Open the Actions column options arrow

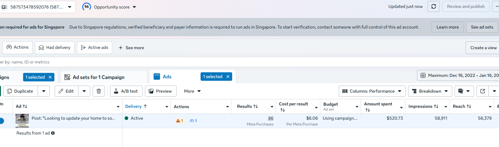point(228,107)
